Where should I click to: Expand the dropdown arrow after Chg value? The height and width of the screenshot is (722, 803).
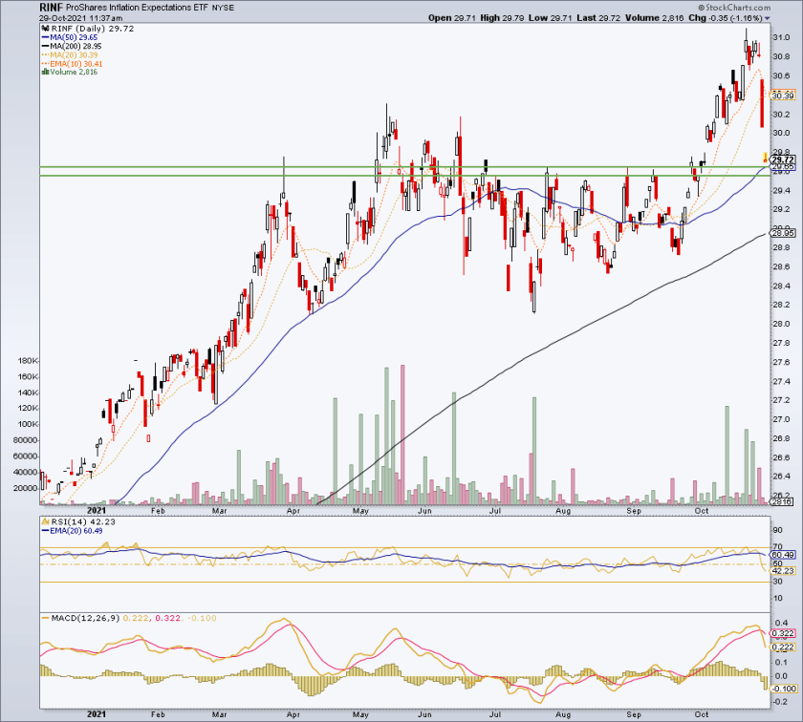click(x=792, y=17)
